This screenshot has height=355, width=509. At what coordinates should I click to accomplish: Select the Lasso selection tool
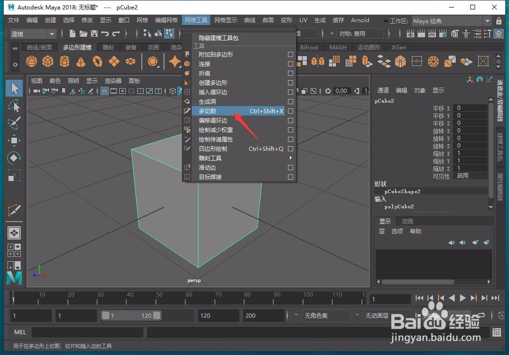coord(14,106)
